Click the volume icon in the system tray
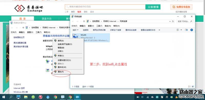This screenshot has height=100, width=205. pos(142,97)
